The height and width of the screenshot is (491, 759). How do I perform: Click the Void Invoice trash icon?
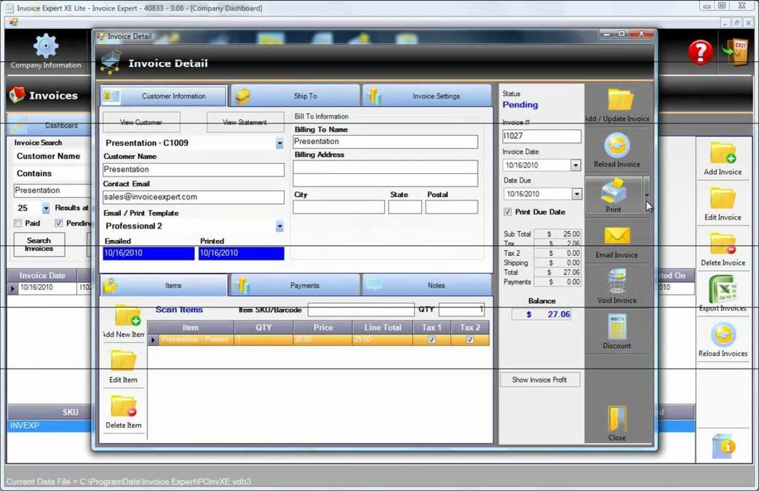coord(617,282)
